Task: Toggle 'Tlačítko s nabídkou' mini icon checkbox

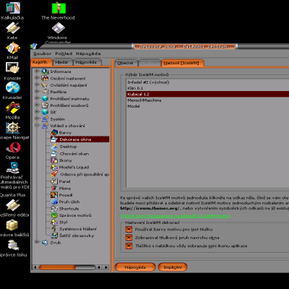Action: click(129, 246)
